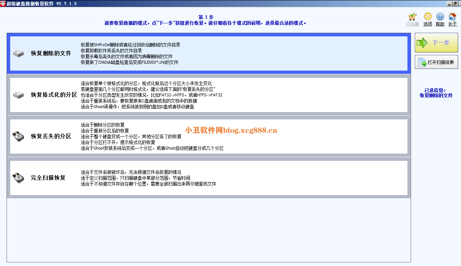Click the drive icon beside 恢复格式化的分区

point(19,95)
